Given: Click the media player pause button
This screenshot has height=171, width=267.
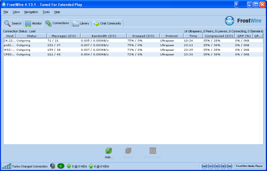Looking at the screenshot, I should point(217,166).
